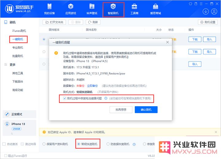Select the first firmware row radio button
Image resolution: width=221 pixels, height=159 pixels.
pyautogui.click(x=44, y=39)
